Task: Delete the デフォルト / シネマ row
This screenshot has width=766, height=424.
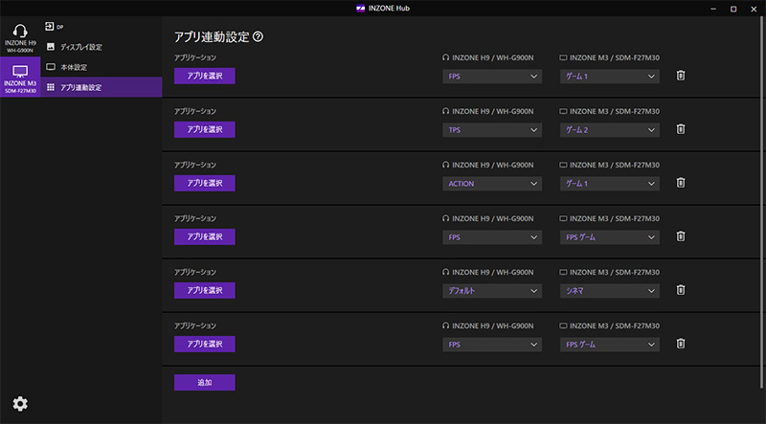Action: pyautogui.click(x=681, y=290)
